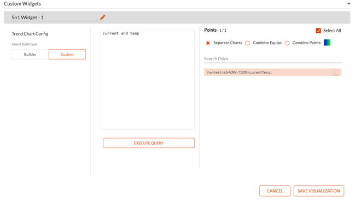Select the Custom build type tab
The width and height of the screenshot is (355, 200).
[x=67, y=54]
